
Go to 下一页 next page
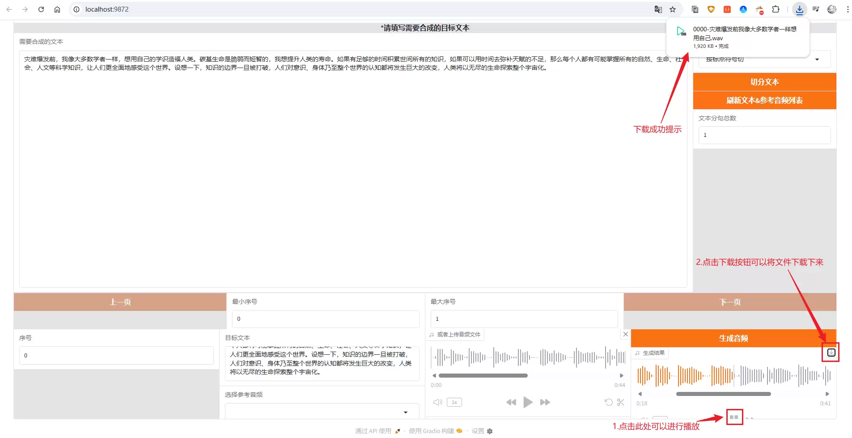click(x=730, y=302)
